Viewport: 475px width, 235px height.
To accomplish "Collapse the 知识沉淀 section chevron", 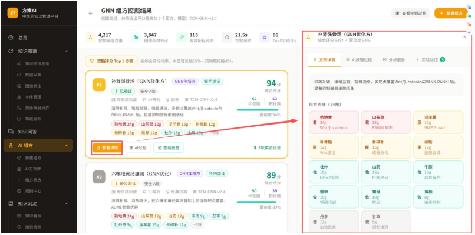I will pos(67,204).
